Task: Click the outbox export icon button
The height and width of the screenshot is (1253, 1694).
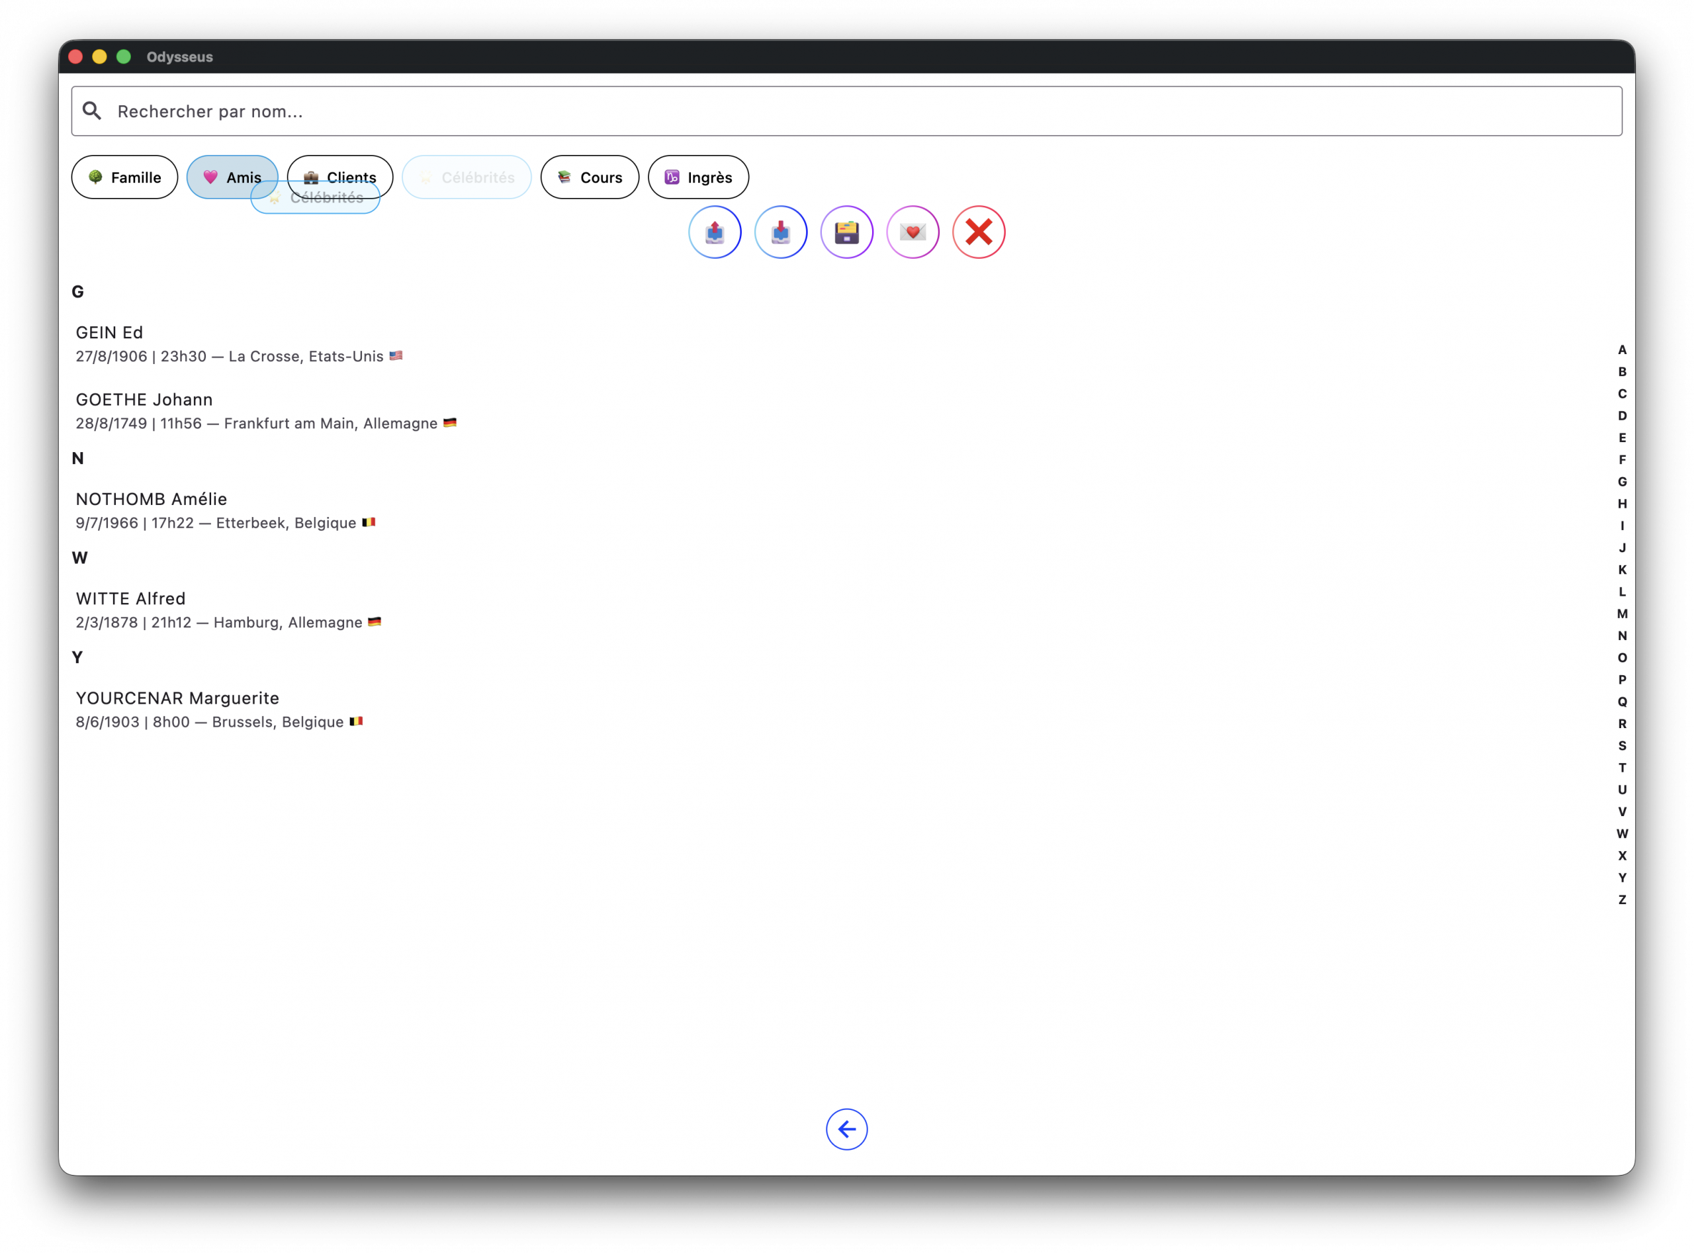Action: pos(714,232)
